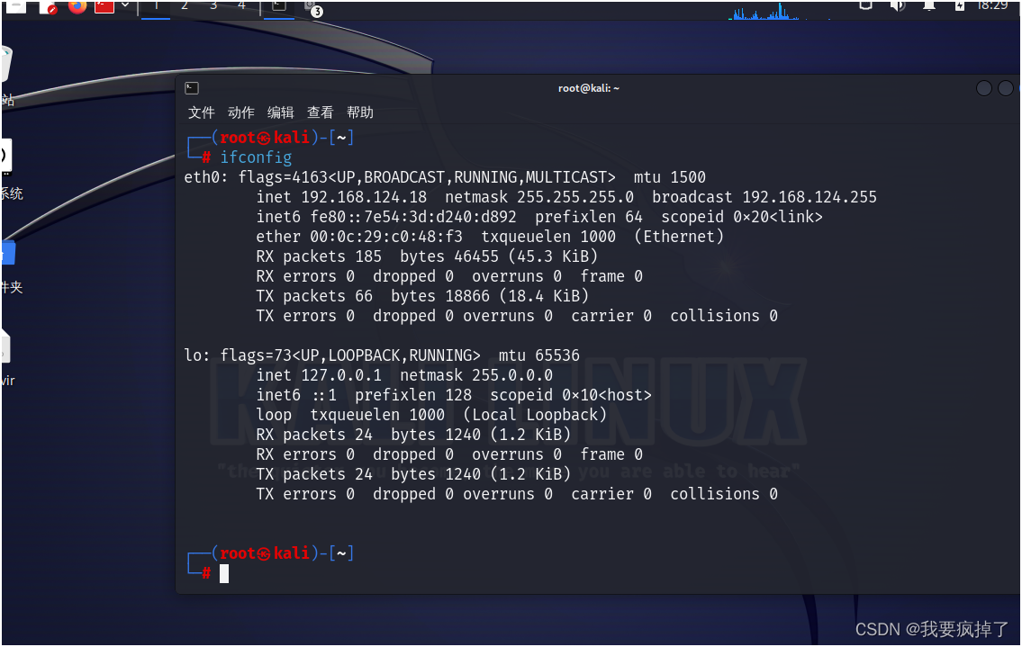Click mtu 65536 value
Viewport: 1022px width, 647px height.
[x=539, y=355]
